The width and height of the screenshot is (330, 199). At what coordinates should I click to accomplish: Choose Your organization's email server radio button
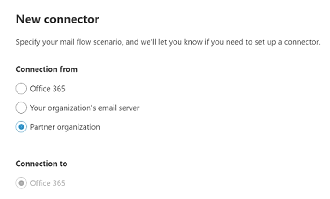pos(21,108)
